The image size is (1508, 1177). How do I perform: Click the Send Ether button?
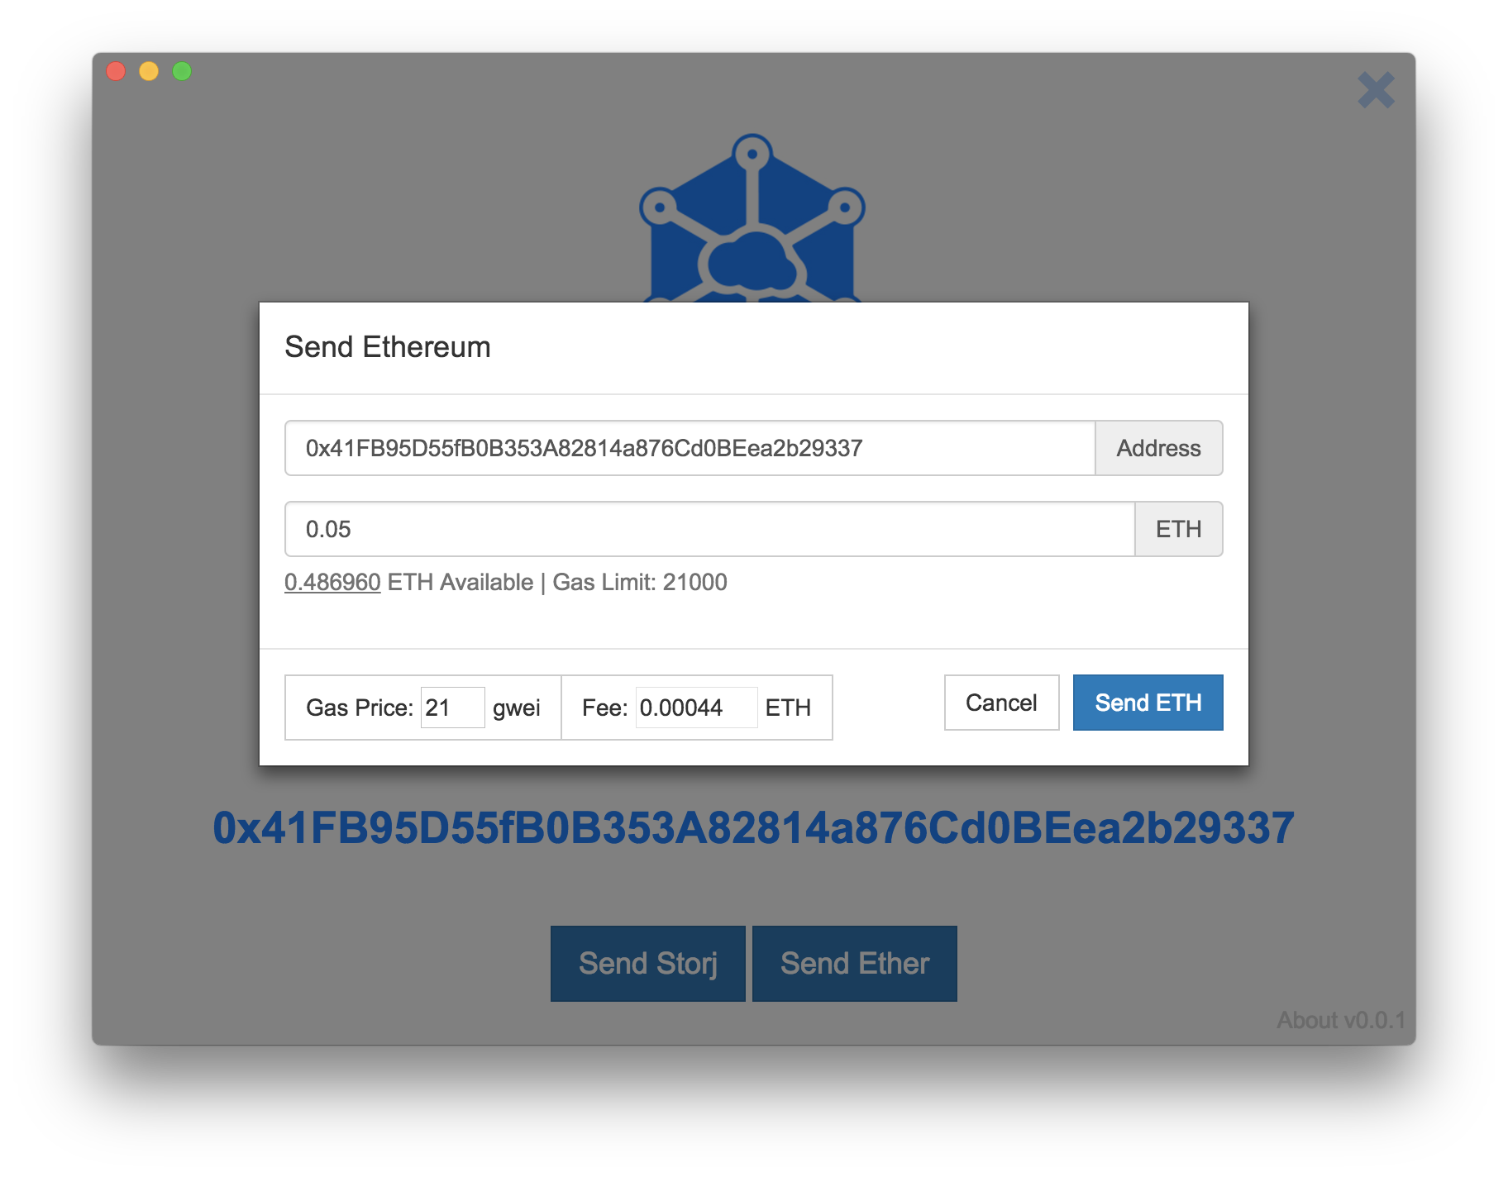(855, 964)
